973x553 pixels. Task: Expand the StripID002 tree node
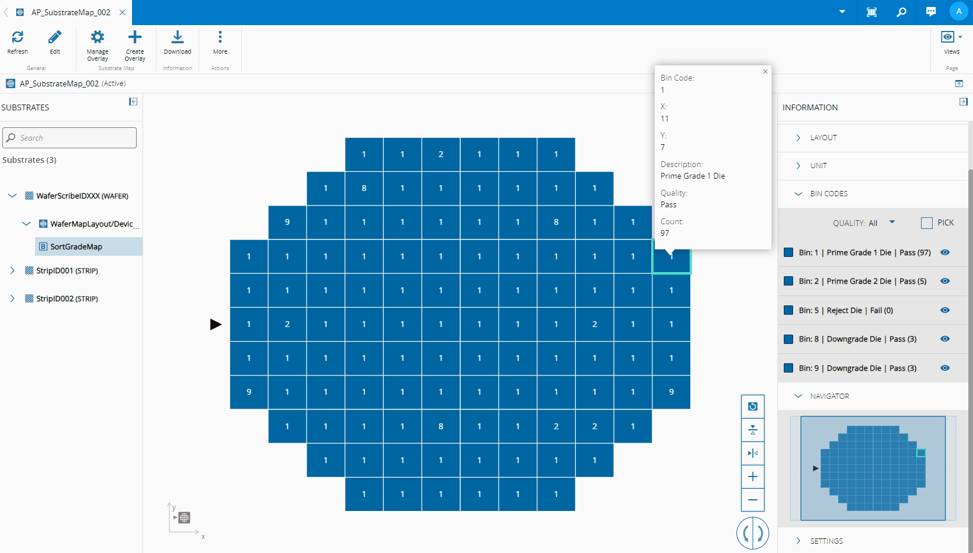click(12, 298)
